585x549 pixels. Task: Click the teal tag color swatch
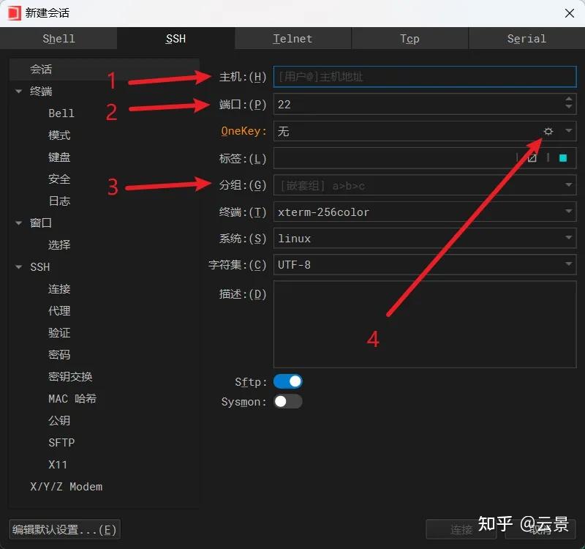(563, 157)
